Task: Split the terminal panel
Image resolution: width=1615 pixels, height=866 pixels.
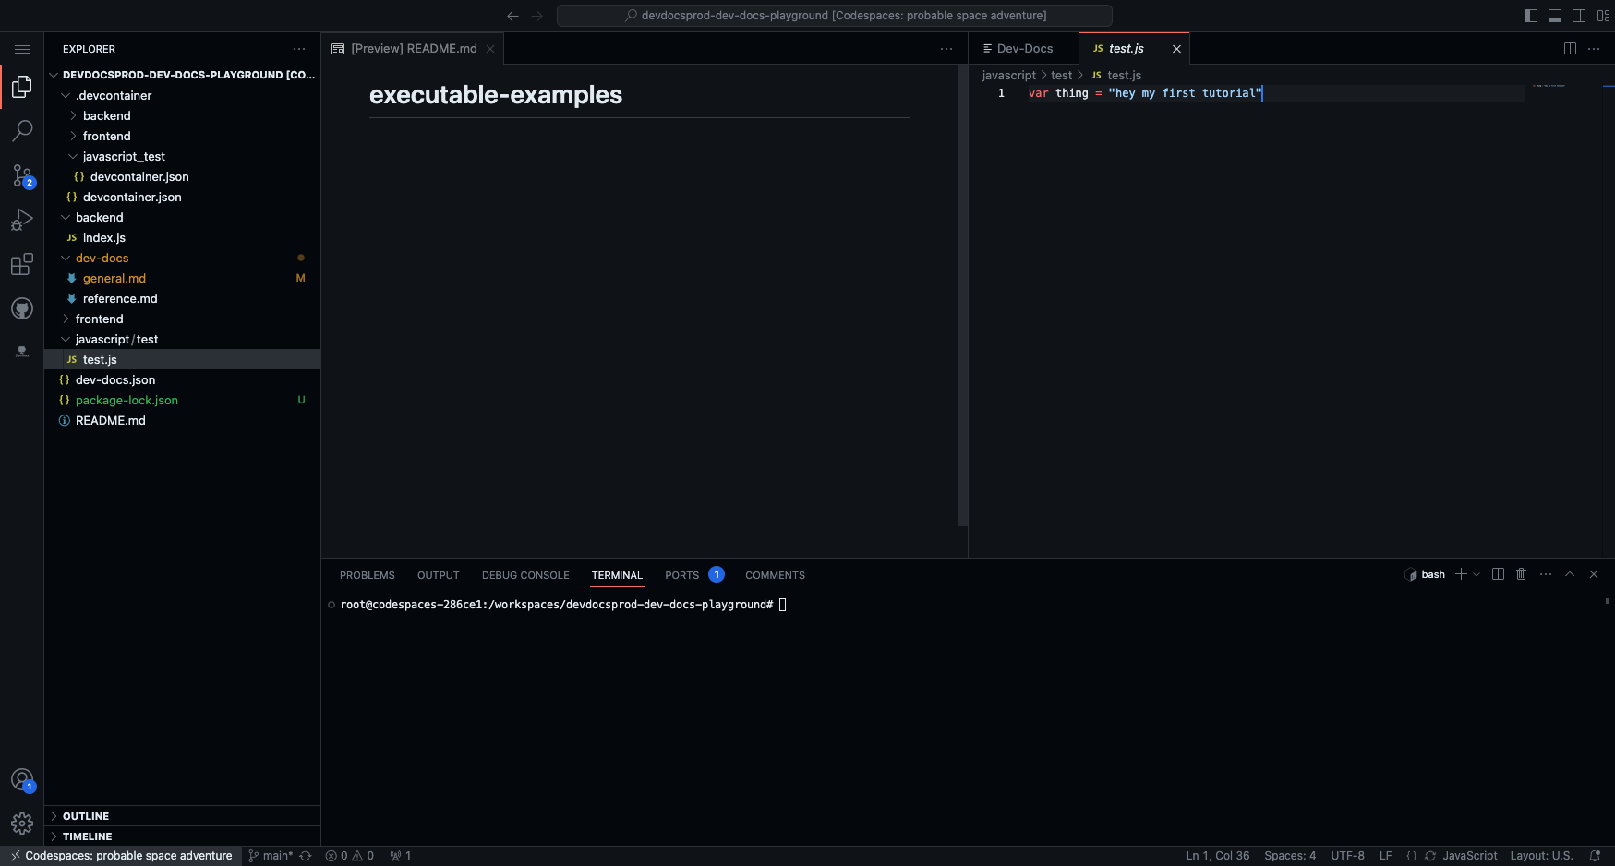Action: [x=1498, y=574]
